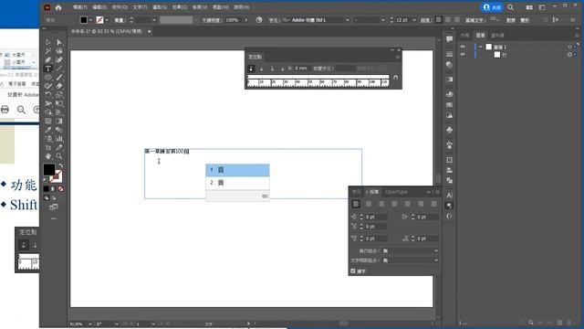
Task: Click the snap-to-unit magnet icon in Tabs panel
Action: pos(395,77)
